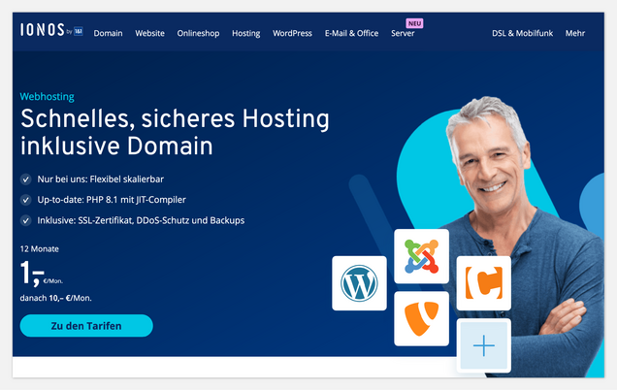
Task: Click the headline 'Schnelles, sicheres Hosting'
Action: coord(175,119)
